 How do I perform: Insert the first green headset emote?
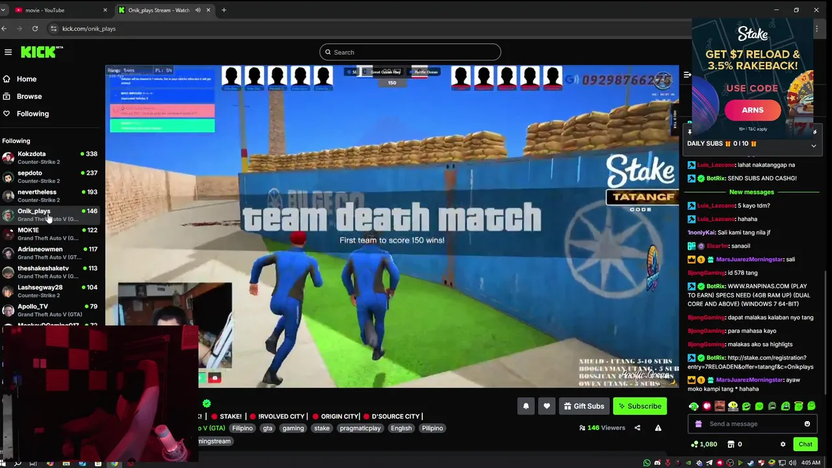point(694,406)
